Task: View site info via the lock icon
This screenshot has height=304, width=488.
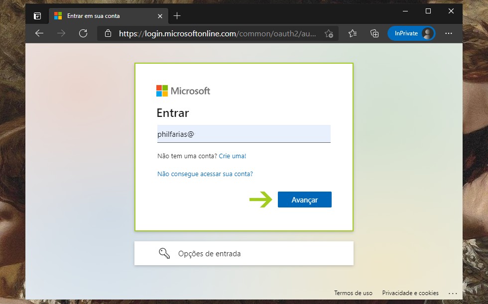Action: (x=108, y=33)
